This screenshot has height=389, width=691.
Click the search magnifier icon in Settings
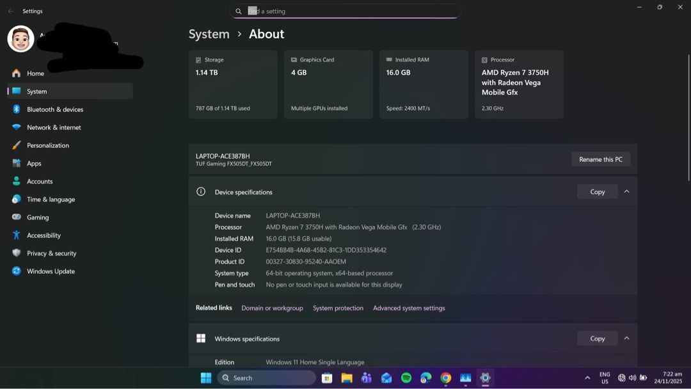(239, 12)
